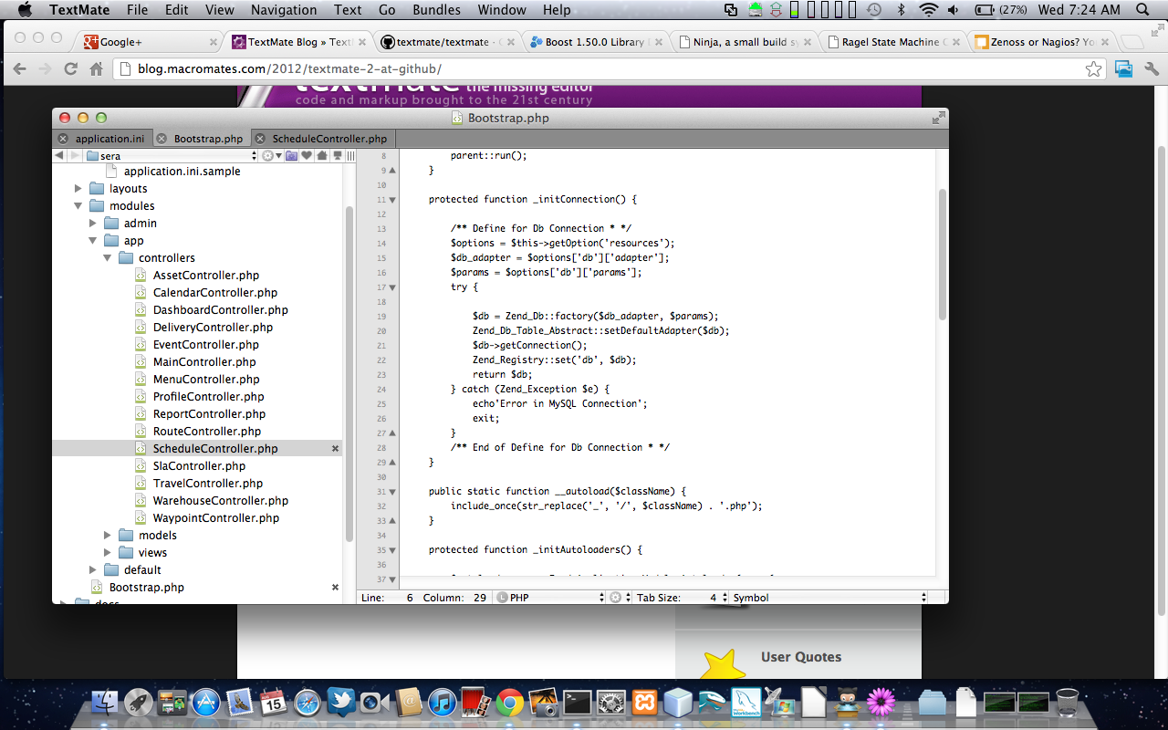Image resolution: width=1168 pixels, height=730 pixels.
Task: Open the File menu
Action: (137, 10)
